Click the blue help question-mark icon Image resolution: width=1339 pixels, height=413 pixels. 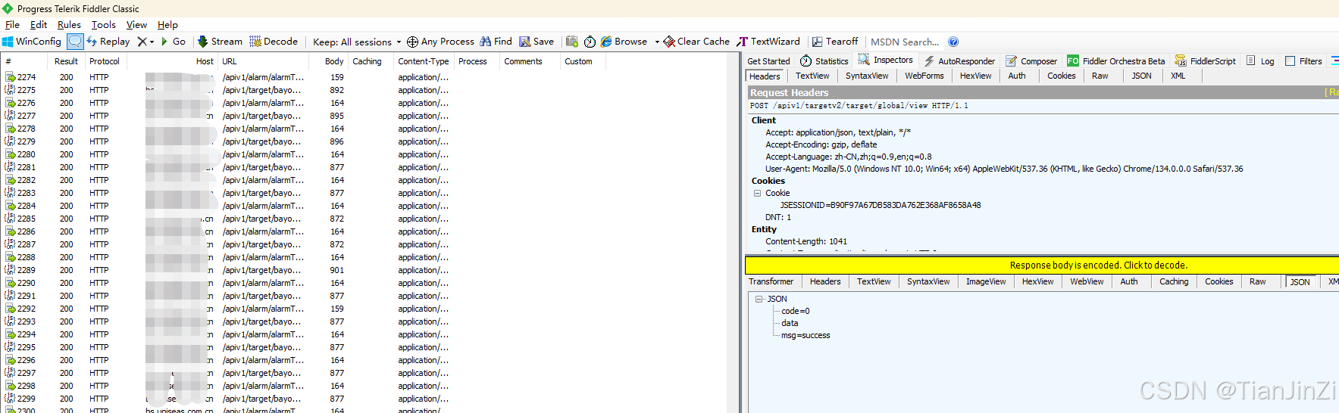click(953, 42)
